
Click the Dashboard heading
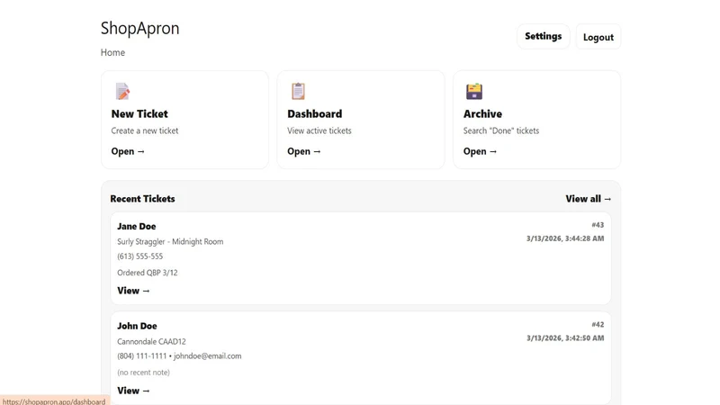click(314, 114)
